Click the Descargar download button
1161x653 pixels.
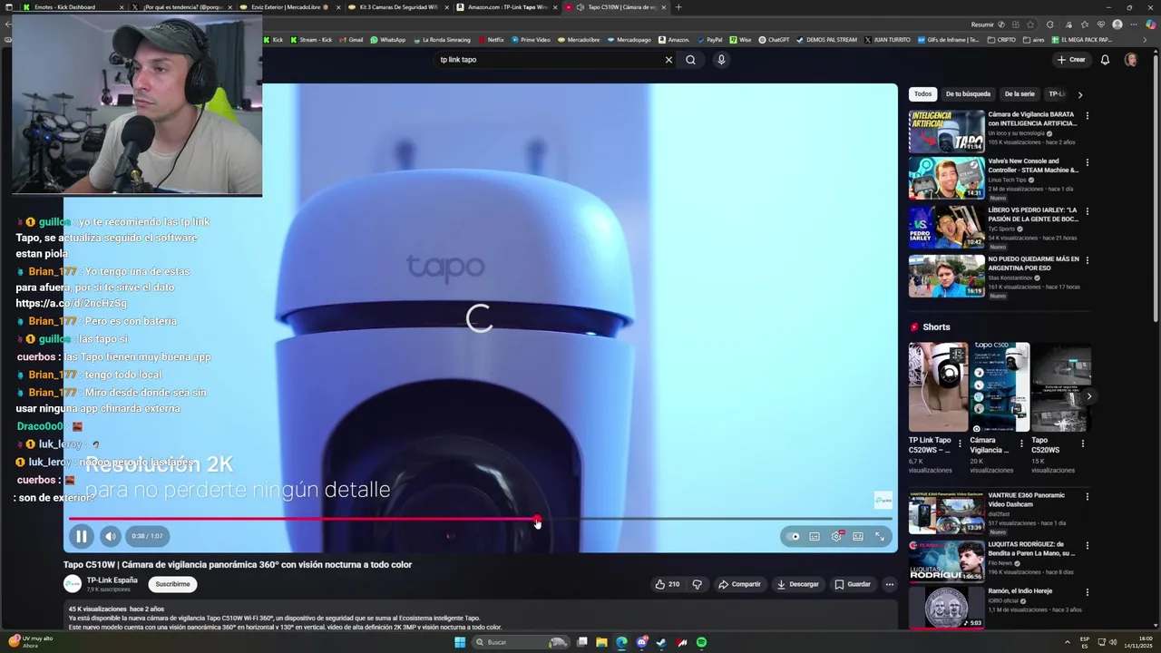click(798, 584)
